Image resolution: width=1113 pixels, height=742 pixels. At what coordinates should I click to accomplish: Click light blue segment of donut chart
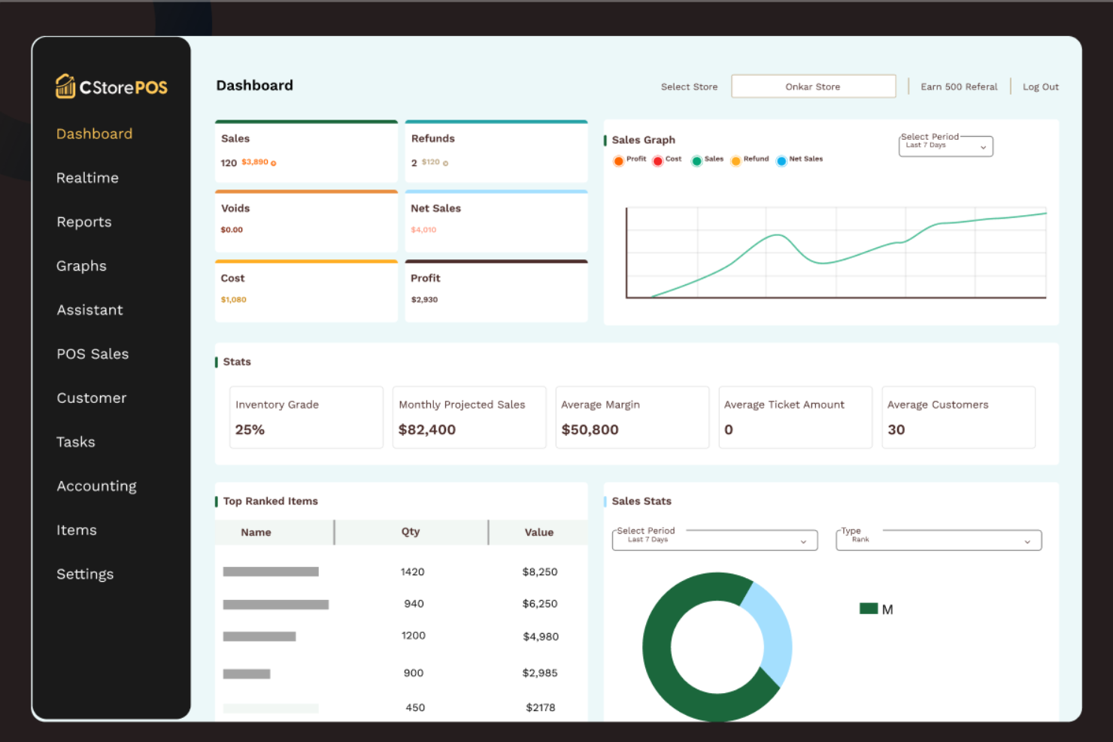click(x=772, y=631)
